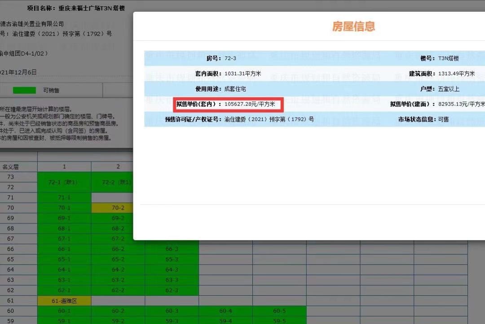Select unit 68-1 cell
This screenshot has width=485, height=324.
(x=64, y=228)
